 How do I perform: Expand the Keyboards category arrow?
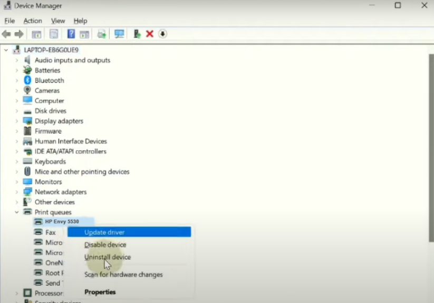[17, 162]
